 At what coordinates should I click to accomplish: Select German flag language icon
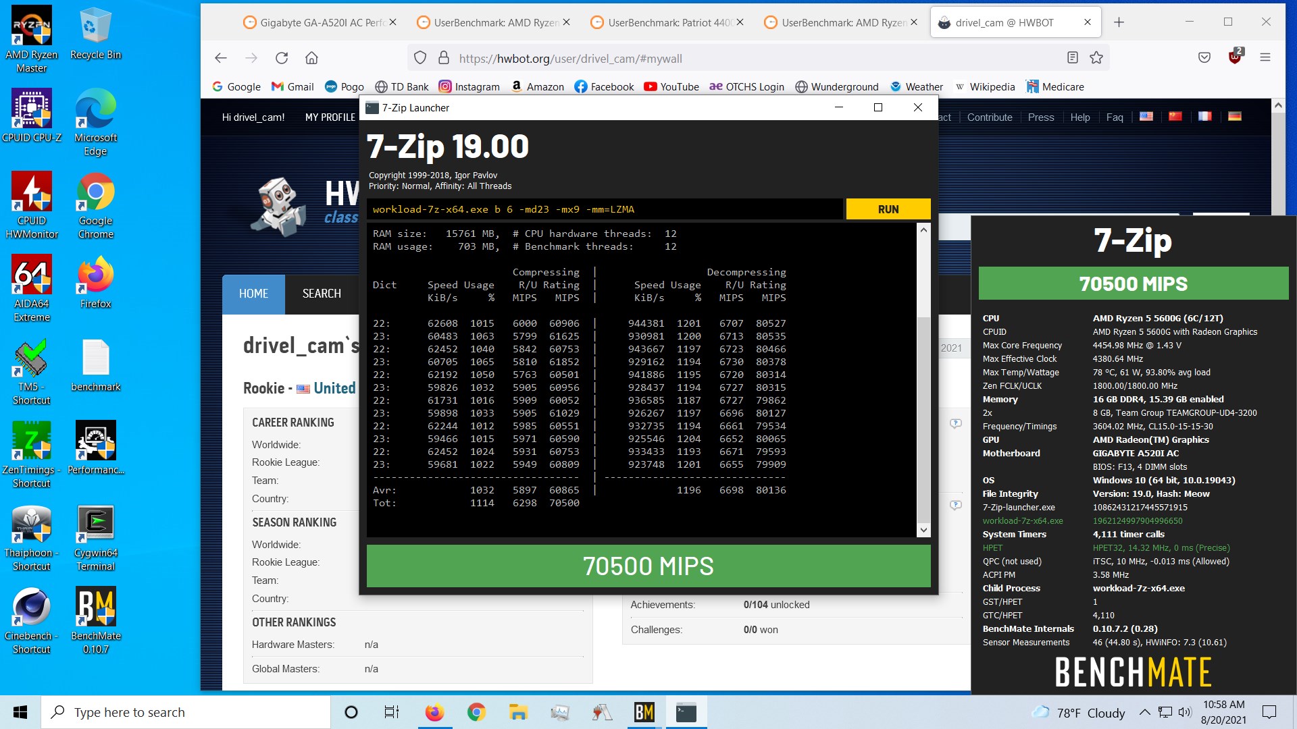(x=1235, y=117)
